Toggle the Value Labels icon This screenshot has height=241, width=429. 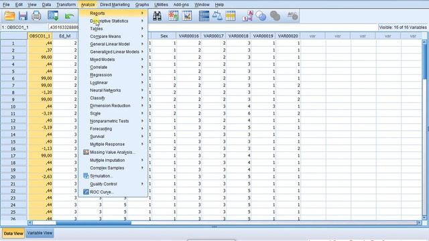[x=247, y=16]
